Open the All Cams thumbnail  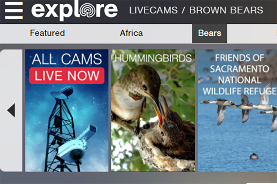tap(67, 110)
